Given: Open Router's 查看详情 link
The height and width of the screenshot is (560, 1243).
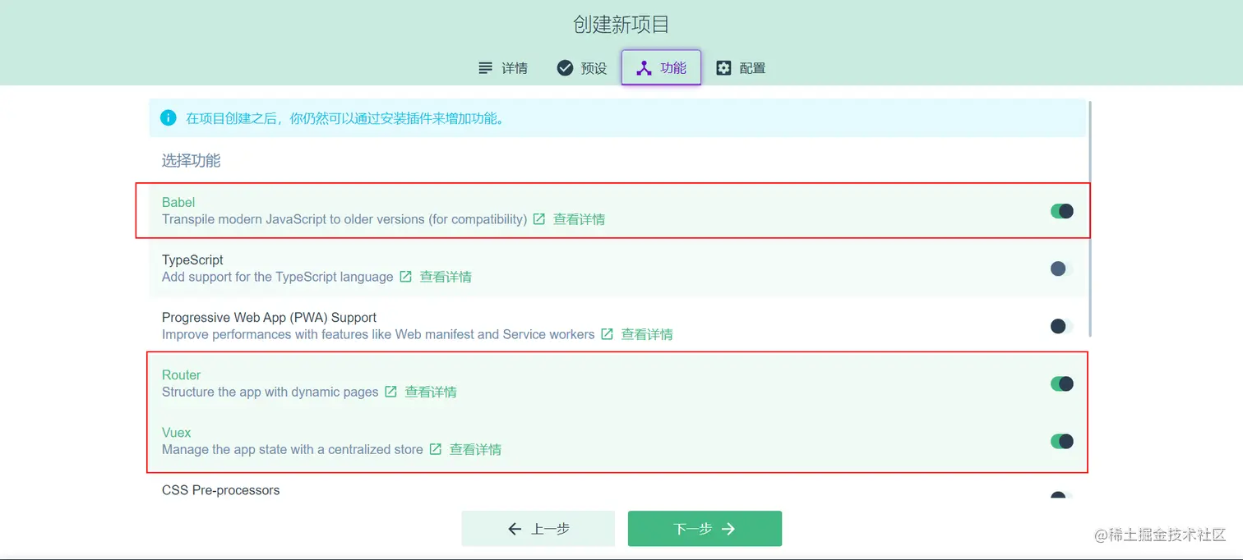Looking at the screenshot, I should click(x=431, y=392).
